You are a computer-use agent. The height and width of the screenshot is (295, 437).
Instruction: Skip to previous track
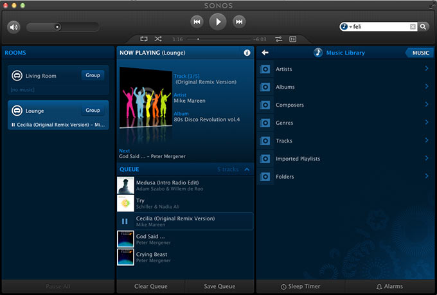click(197, 22)
